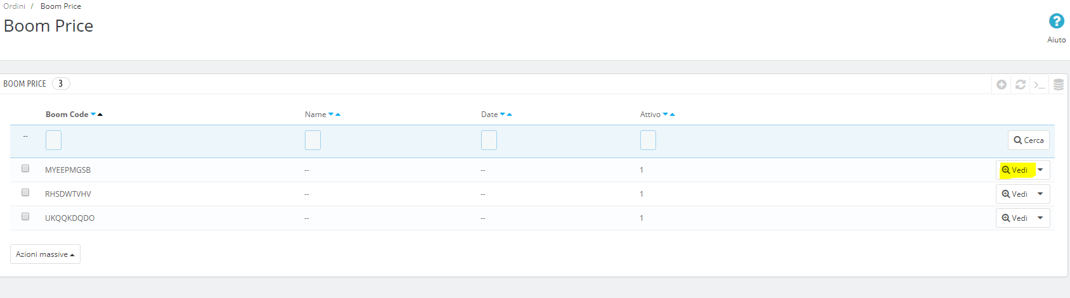Click the add new record plus icon
The width and height of the screenshot is (1070, 298).
[x=1002, y=84]
